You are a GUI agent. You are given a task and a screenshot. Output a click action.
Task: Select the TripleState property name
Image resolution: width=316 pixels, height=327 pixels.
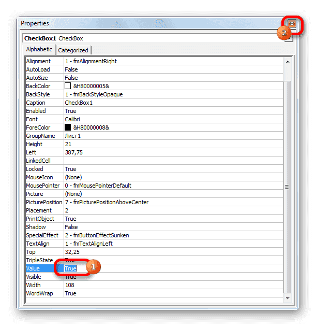pos(39,260)
